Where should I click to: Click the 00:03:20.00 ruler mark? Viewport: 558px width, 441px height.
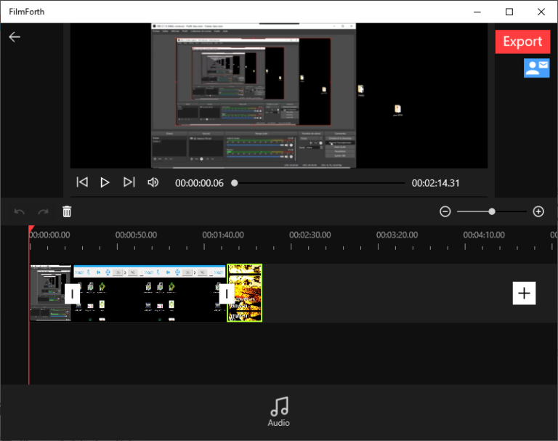pos(397,235)
